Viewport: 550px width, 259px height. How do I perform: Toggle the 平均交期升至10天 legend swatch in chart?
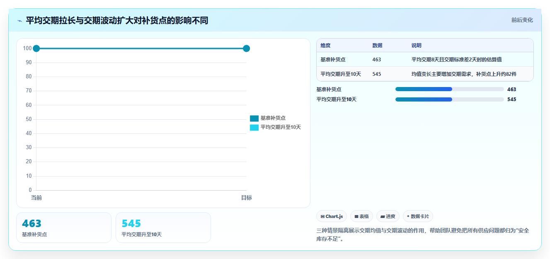[254, 127]
